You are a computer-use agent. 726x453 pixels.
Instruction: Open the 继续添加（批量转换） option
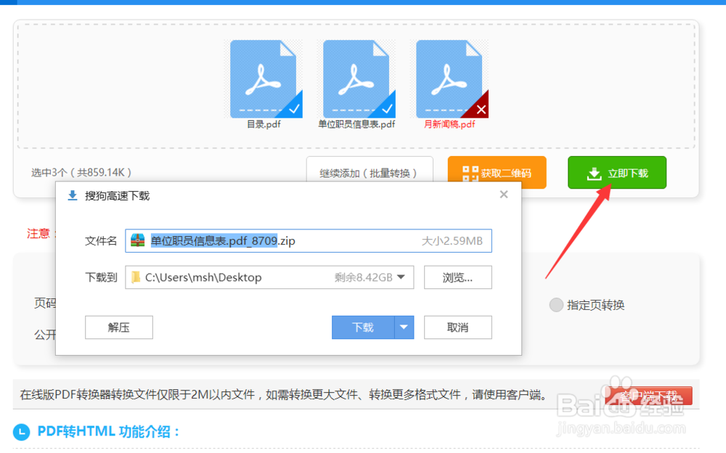coord(370,173)
